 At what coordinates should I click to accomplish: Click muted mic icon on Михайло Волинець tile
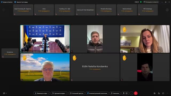coord(98,14)
